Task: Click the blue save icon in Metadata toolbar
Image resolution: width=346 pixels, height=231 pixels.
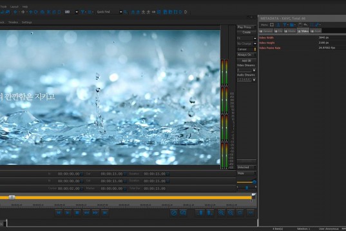Action: click(x=292, y=25)
